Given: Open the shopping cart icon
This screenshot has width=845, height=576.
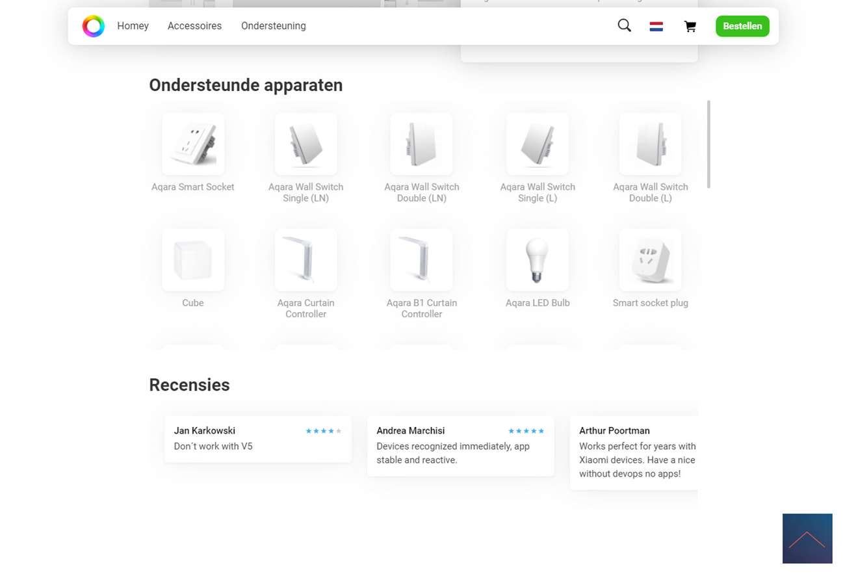Looking at the screenshot, I should coord(690,26).
